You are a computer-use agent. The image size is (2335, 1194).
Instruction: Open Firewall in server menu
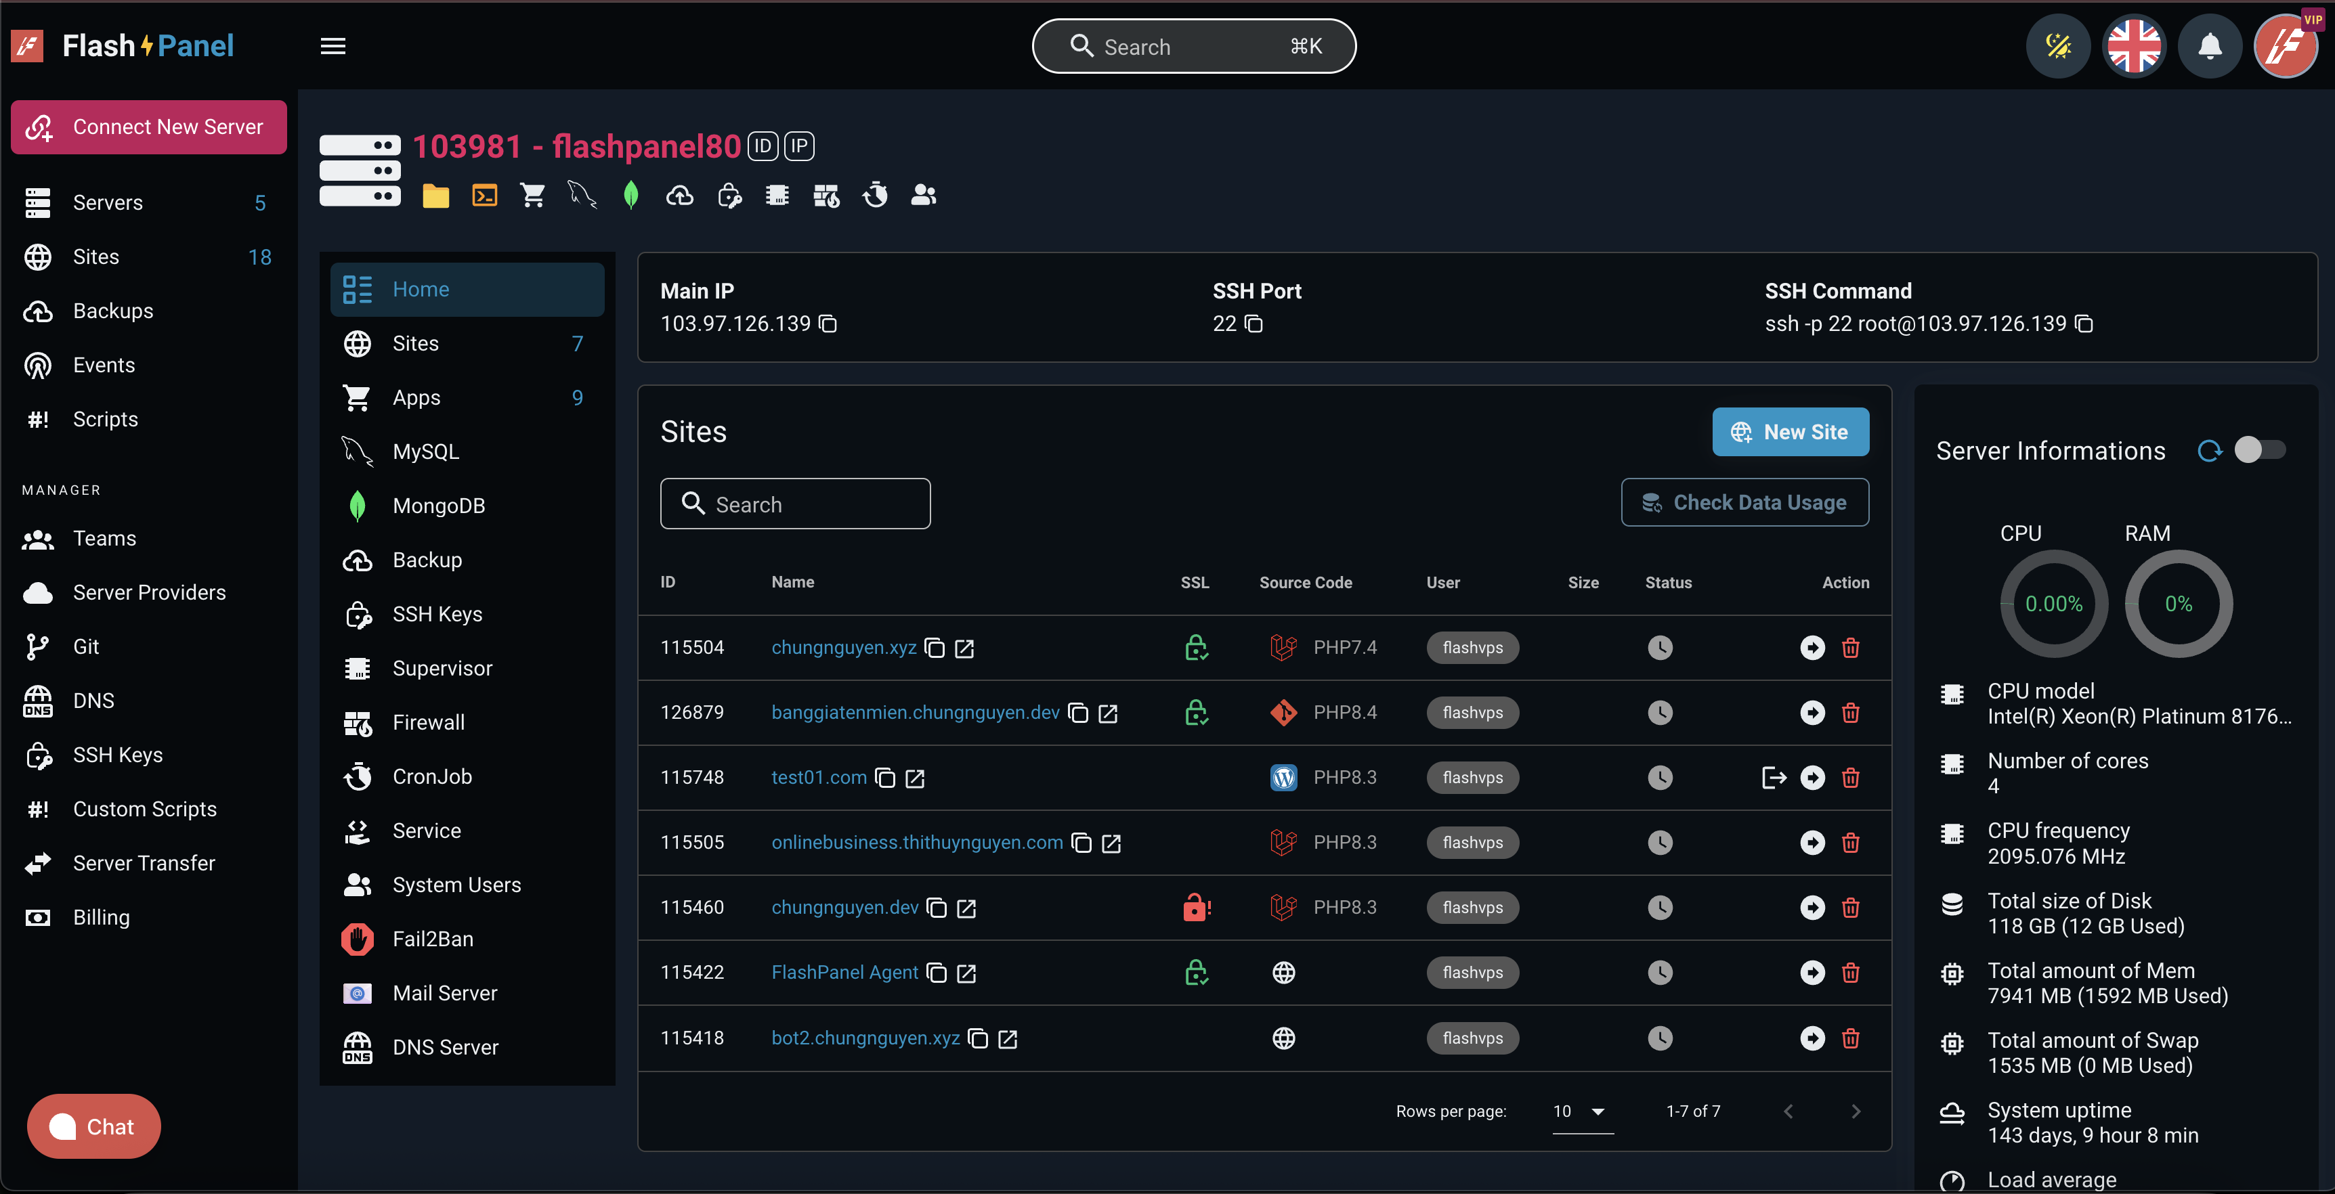[428, 722]
